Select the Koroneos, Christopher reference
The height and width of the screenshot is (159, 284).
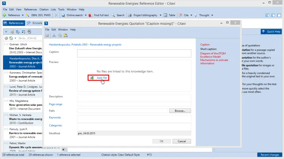[x=22, y=77]
